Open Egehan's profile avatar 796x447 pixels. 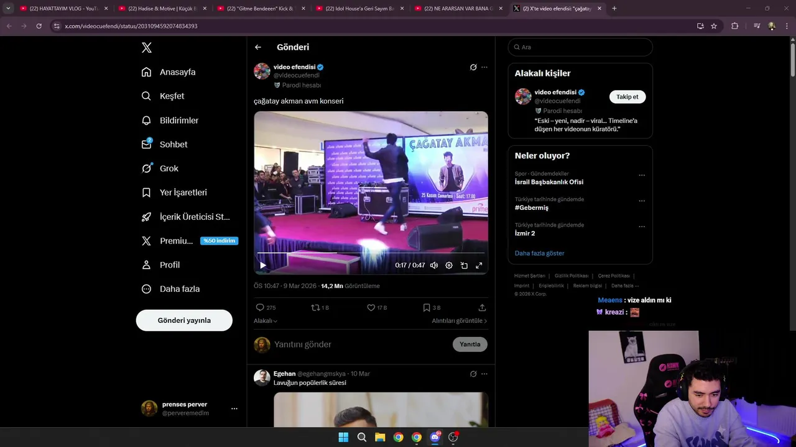tap(262, 377)
